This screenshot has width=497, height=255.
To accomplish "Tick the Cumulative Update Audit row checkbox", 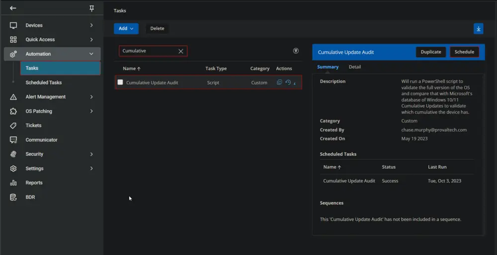I will point(120,82).
